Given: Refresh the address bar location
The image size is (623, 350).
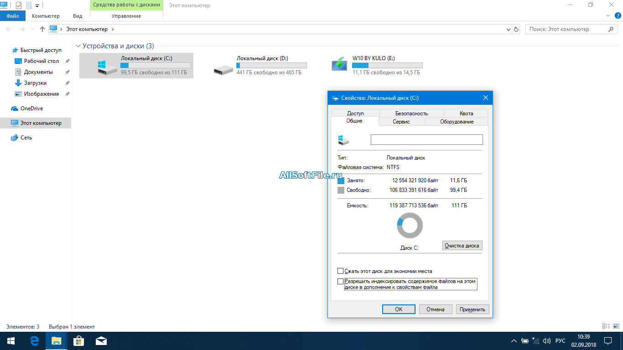Looking at the screenshot, I should (516, 29).
